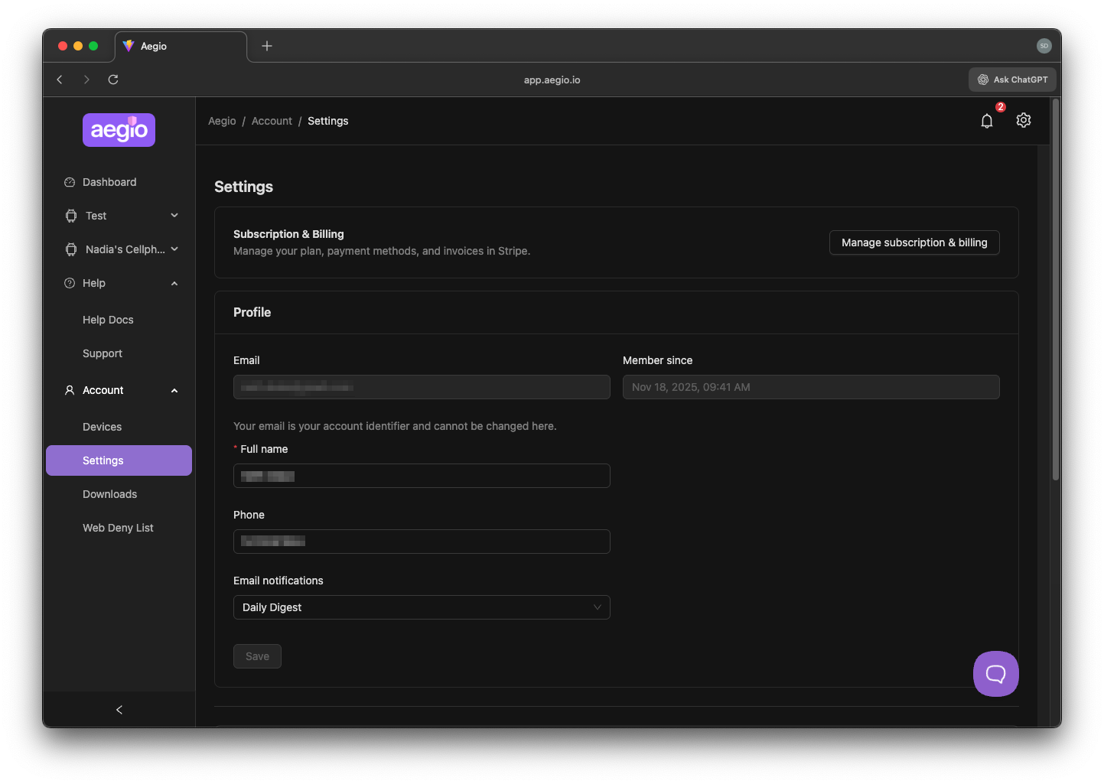Click the browser reload icon

coord(112,79)
